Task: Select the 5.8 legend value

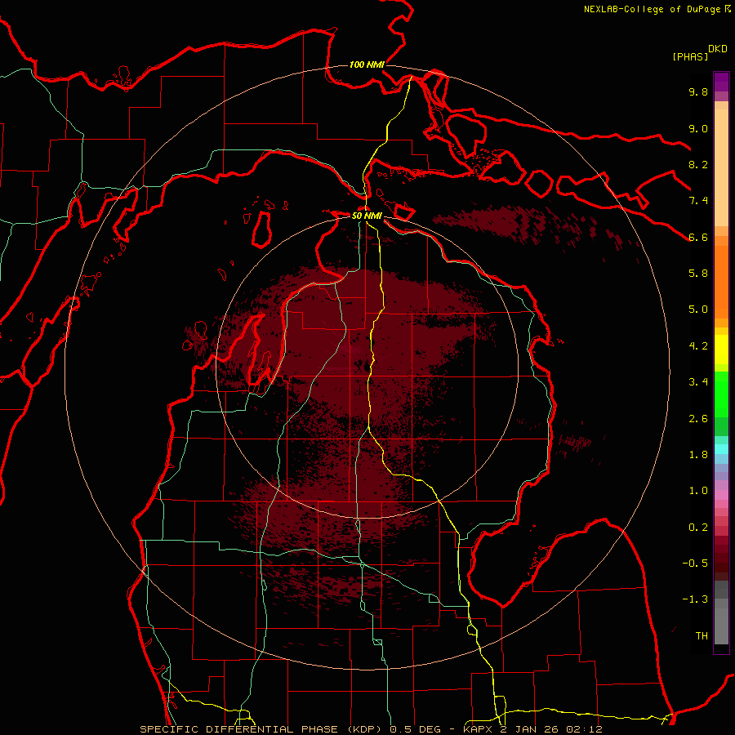Action: coord(698,273)
